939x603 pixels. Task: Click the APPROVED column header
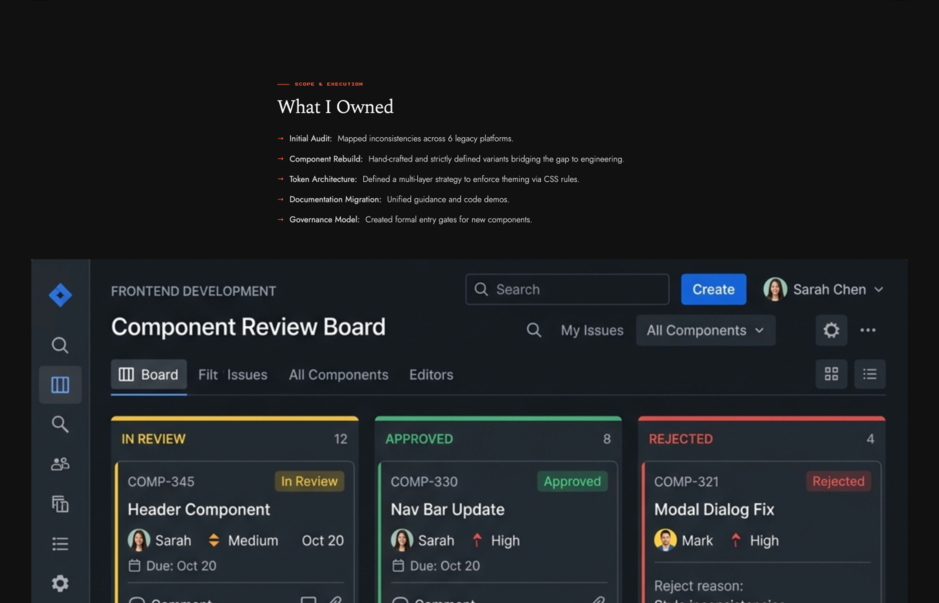[x=419, y=439]
